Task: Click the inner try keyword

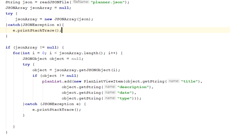Action: (26, 64)
